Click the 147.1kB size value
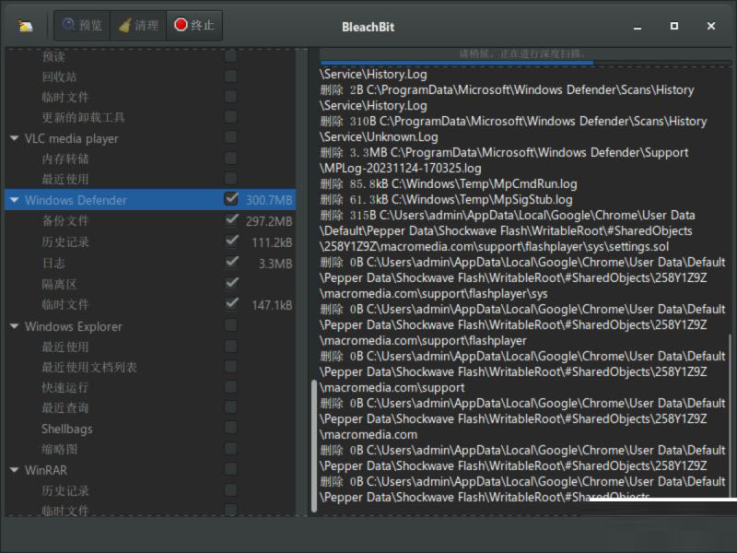The height and width of the screenshot is (553, 737). 272,305
